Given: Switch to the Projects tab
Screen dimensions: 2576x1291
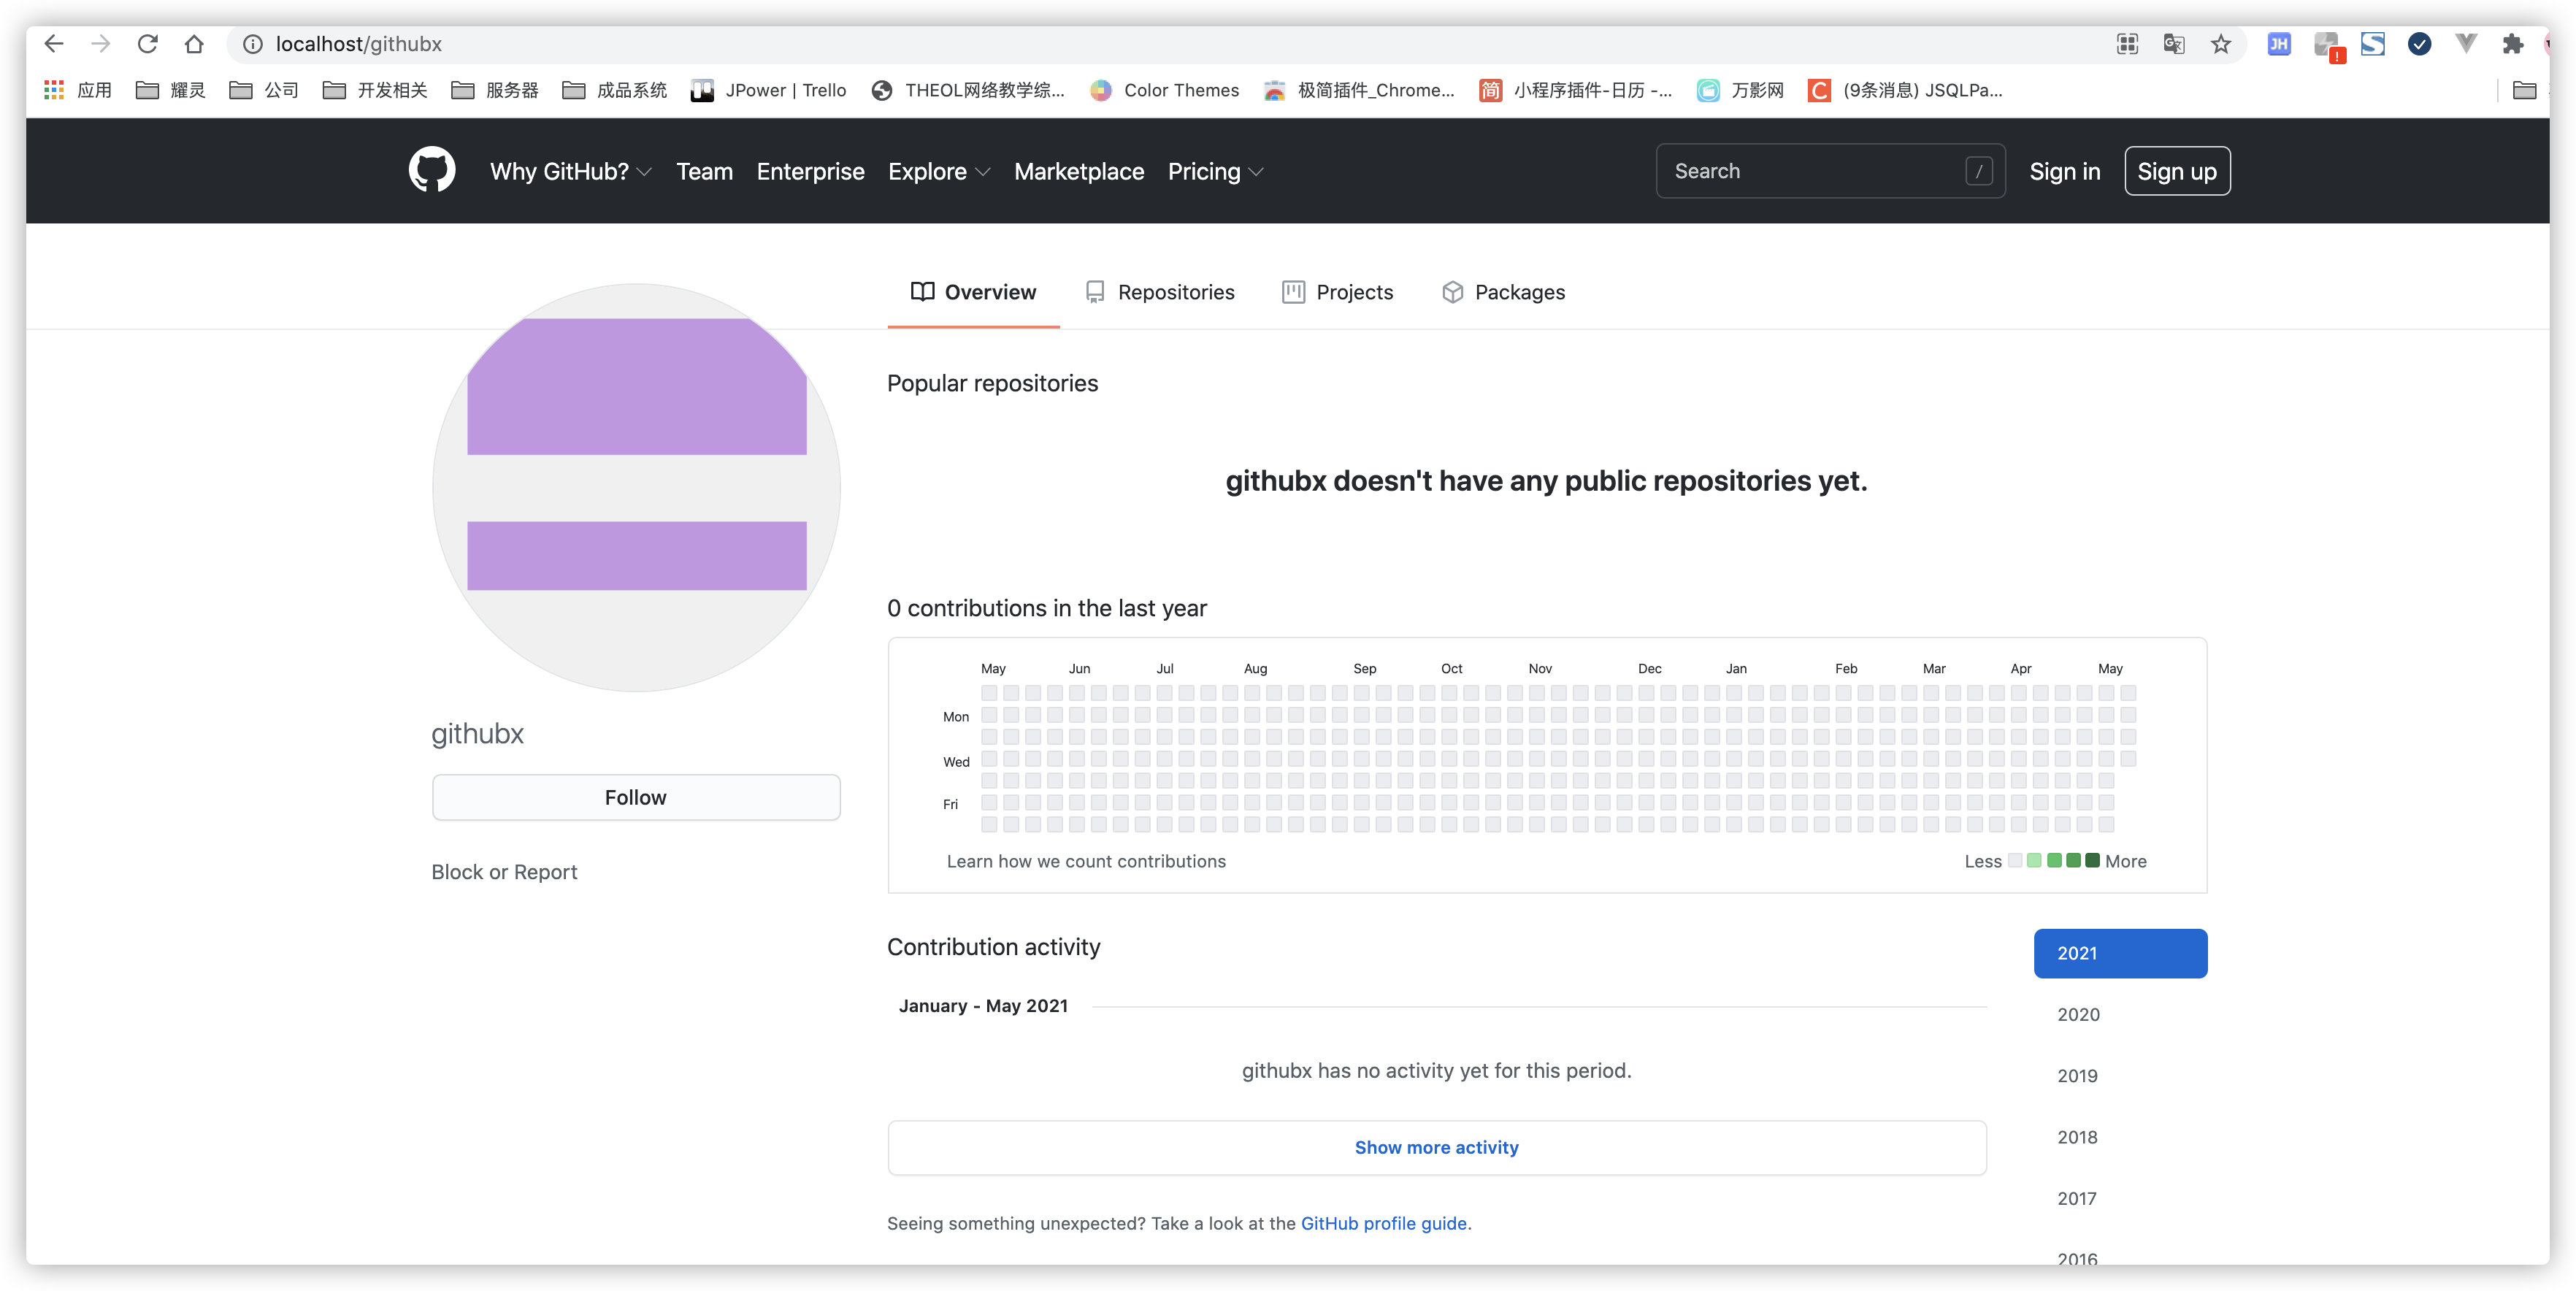Looking at the screenshot, I should [1337, 292].
